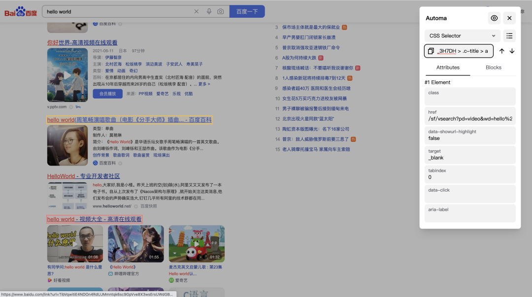Click the 哔哩哔哩官方 source icon
Image resolution: width=532 pixels, height=297 pixels.
point(110,273)
